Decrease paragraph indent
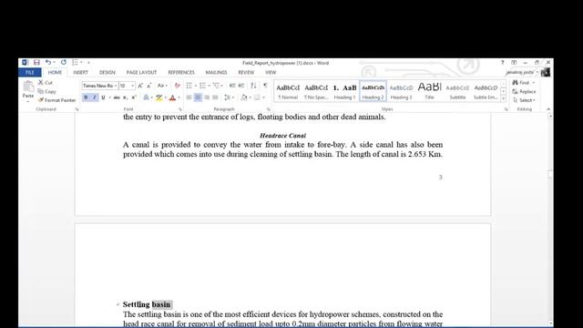The width and height of the screenshot is (583, 328). 232,86
